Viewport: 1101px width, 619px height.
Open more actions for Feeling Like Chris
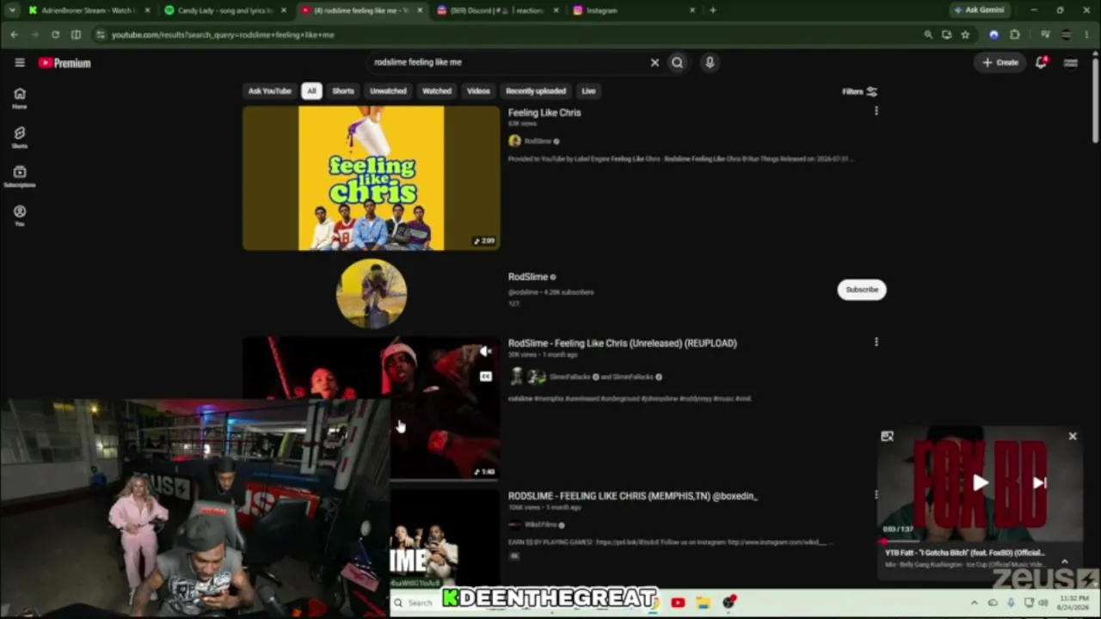[x=876, y=111]
